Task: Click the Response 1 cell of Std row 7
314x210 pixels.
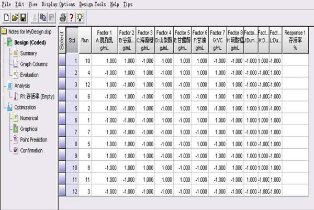Action: 295,131
